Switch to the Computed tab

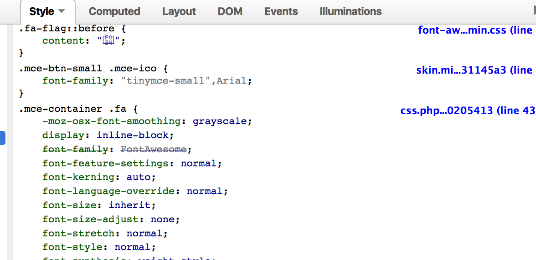pos(114,11)
